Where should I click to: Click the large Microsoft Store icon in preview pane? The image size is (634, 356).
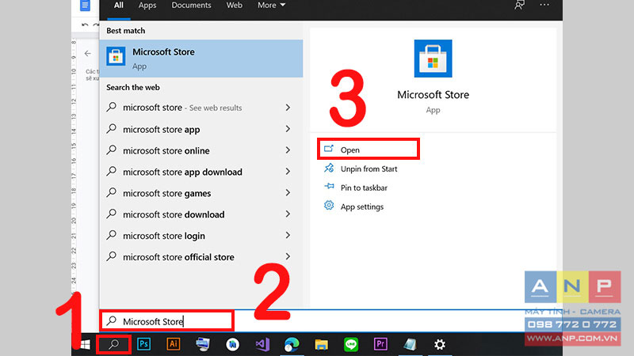click(433, 59)
